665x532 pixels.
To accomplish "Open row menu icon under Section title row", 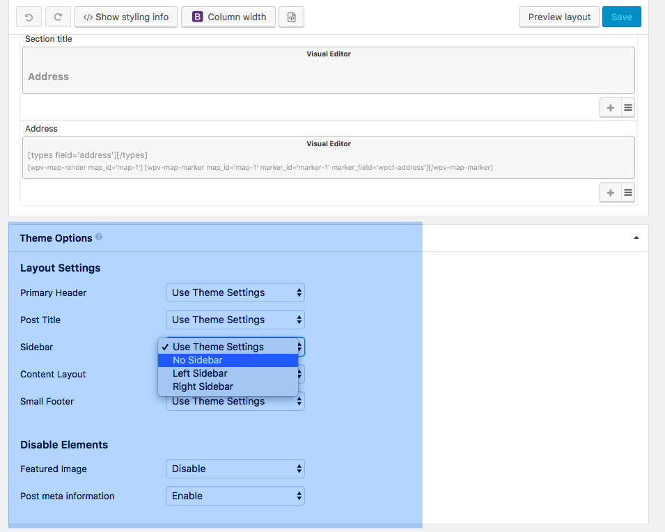I will click(x=628, y=108).
